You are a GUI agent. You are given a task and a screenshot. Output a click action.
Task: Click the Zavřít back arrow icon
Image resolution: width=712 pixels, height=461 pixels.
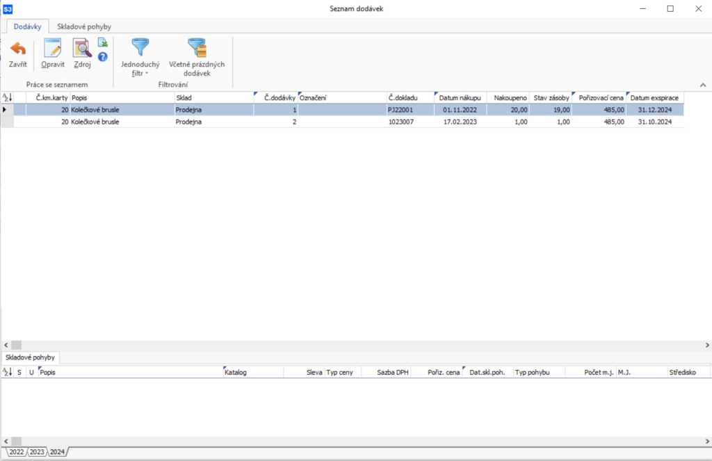click(x=17, y=50)
